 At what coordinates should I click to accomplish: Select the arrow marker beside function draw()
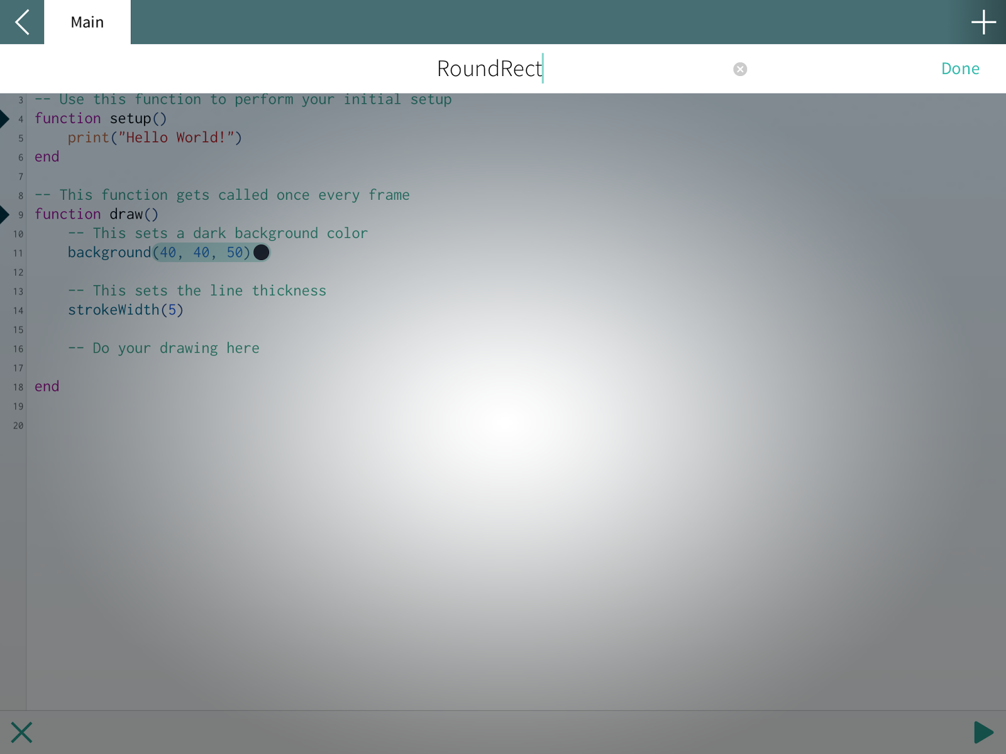point(5,214)
